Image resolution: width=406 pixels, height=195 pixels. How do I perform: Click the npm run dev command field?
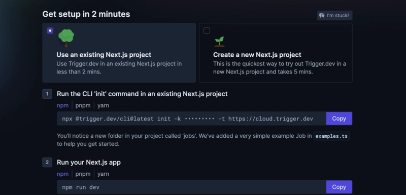click(x=191, y=187)
